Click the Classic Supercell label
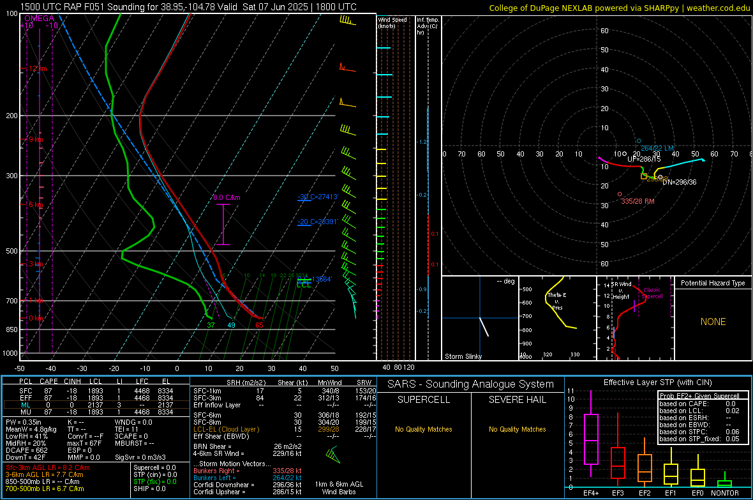This screenshot has height=500, width=753. pos(652,293)
